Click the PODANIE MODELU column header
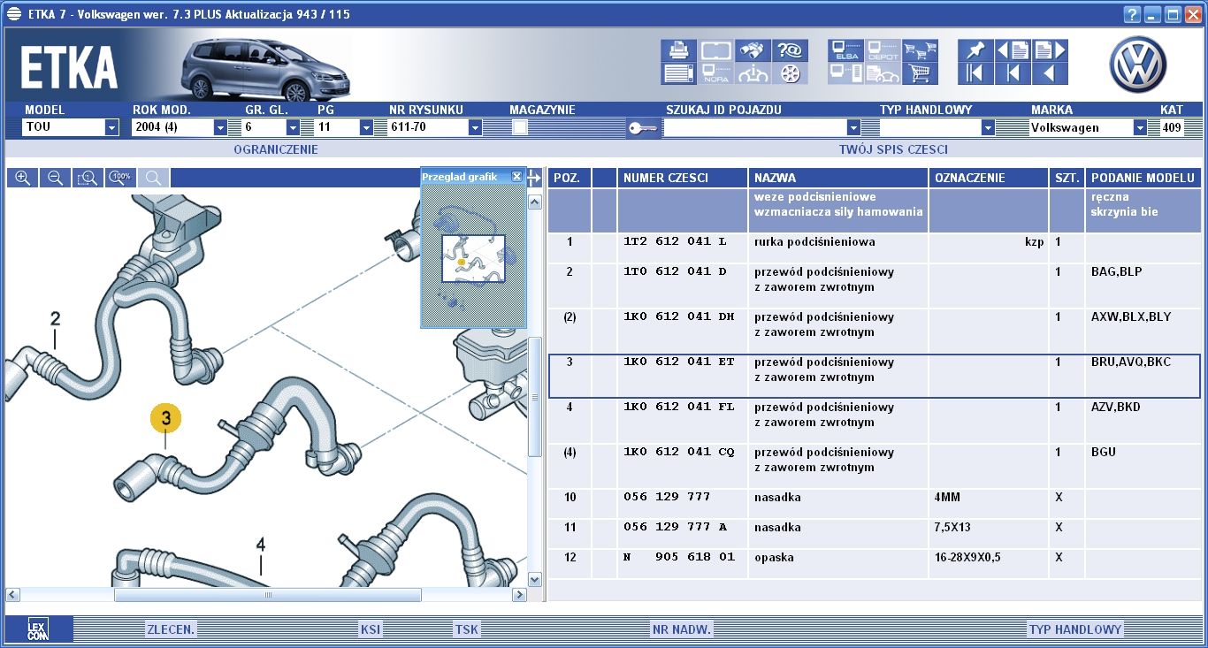Viewport: 1208px width, 648px height. coord(1142,178)
